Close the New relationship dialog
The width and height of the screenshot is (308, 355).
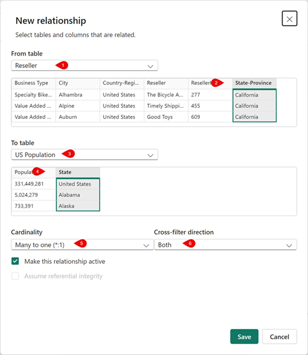coord(289,18)
